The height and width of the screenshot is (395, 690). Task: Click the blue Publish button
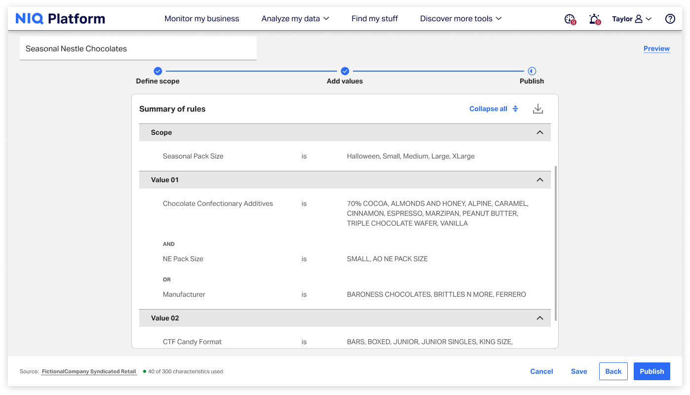point(652,371)
